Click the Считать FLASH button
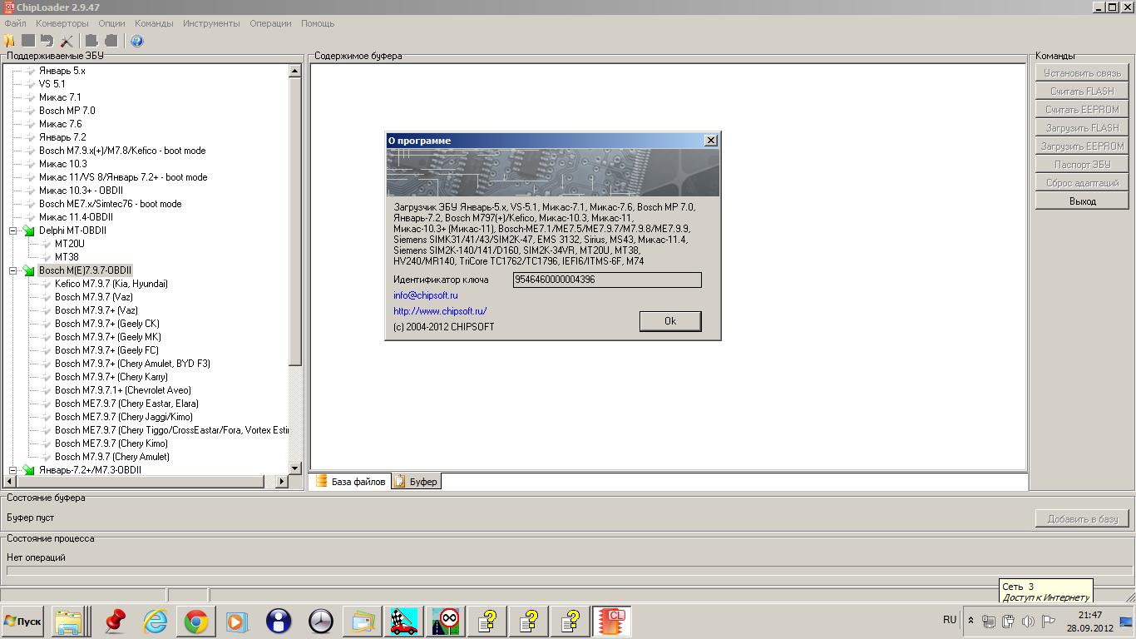 click(1082, 92)
